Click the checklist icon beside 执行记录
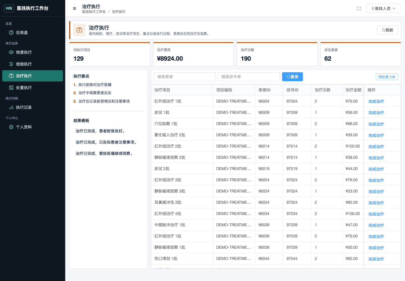The image size is (405, 281). coord(11,107)
